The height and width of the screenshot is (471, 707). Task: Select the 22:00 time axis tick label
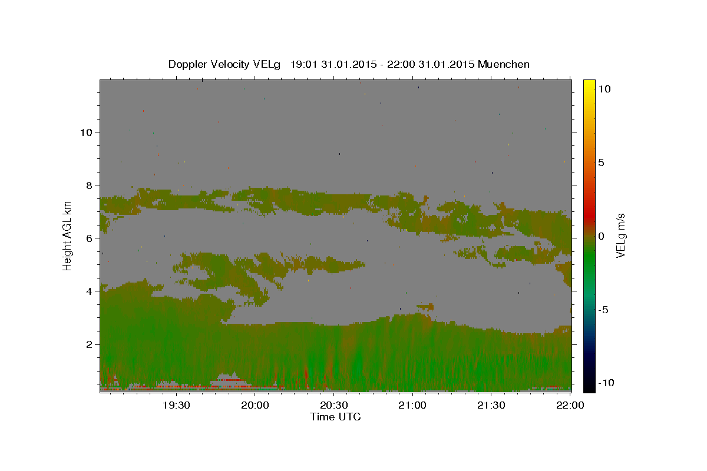(569, 405)
